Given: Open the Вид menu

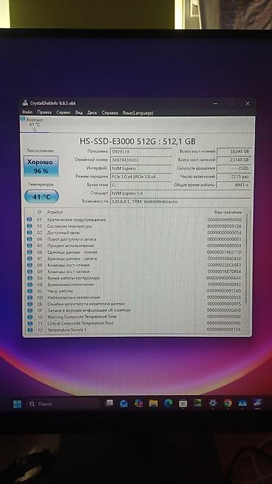Looking at the screenshot, I should tap(79, 113).
